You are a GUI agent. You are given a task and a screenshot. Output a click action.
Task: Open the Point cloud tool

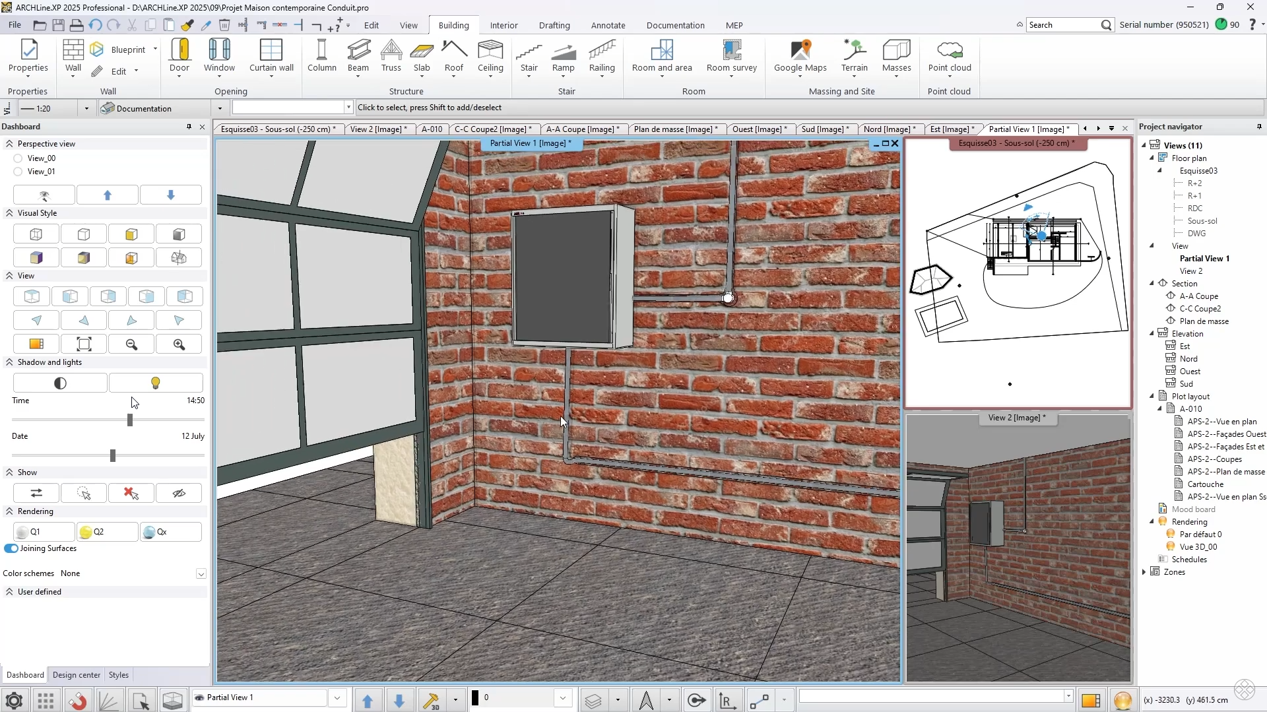(x=950, y=55)
